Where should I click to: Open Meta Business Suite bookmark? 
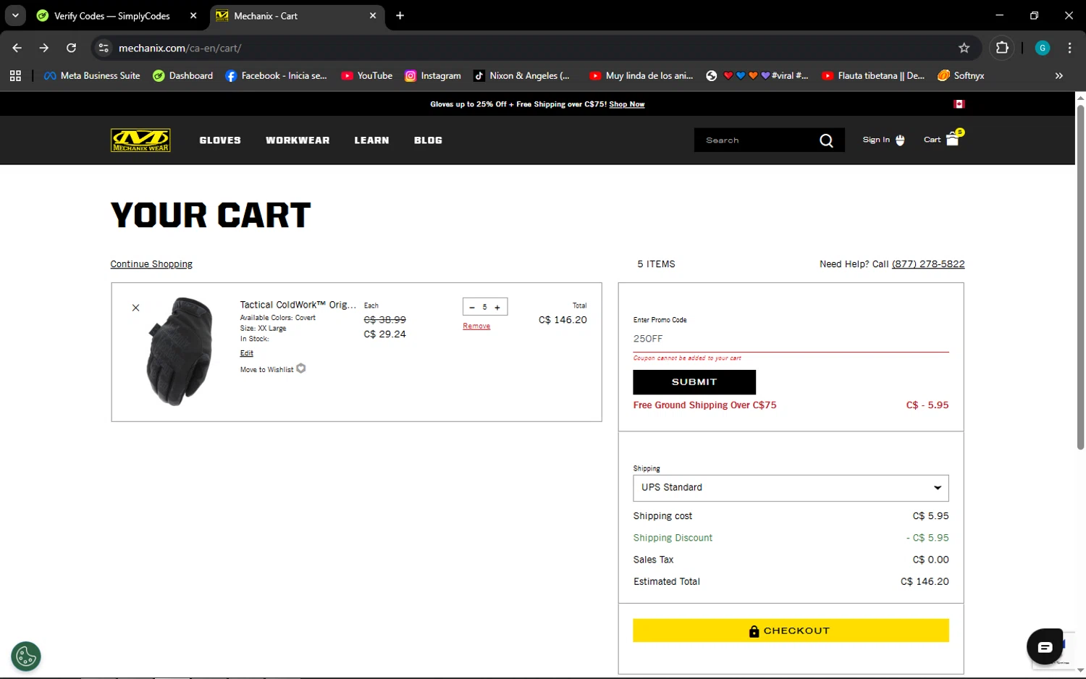pos(92,75)
